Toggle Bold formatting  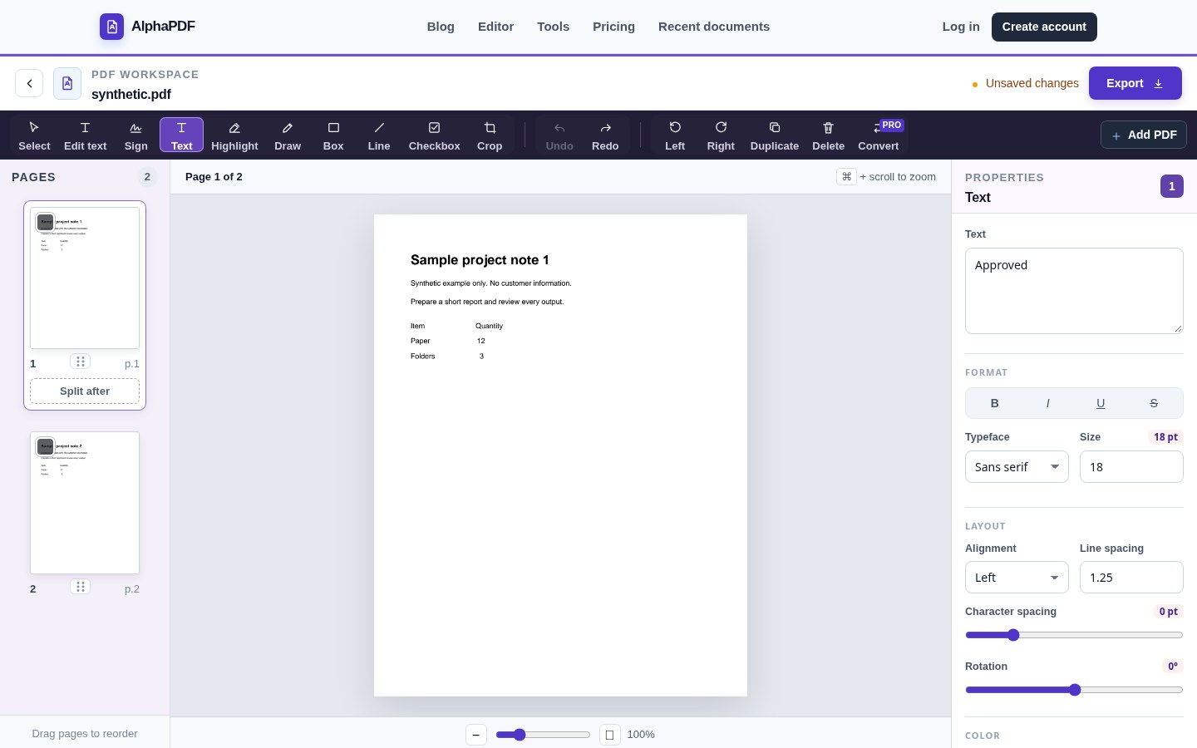coord(995,403)
